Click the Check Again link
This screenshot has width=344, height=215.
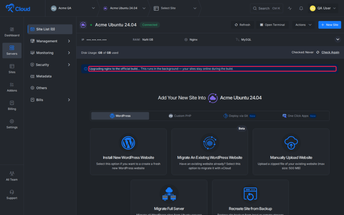pyautogui.click(x=330, y=52)
